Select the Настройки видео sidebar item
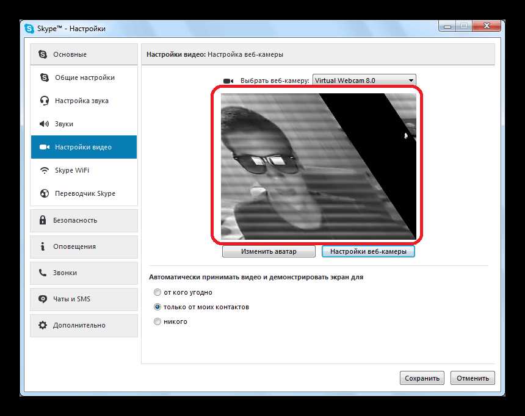525x416 pixels. [x=84, y=147]
